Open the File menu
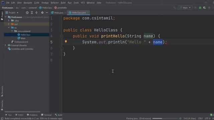This screenshot has width=214, height=120. [8, 3]
